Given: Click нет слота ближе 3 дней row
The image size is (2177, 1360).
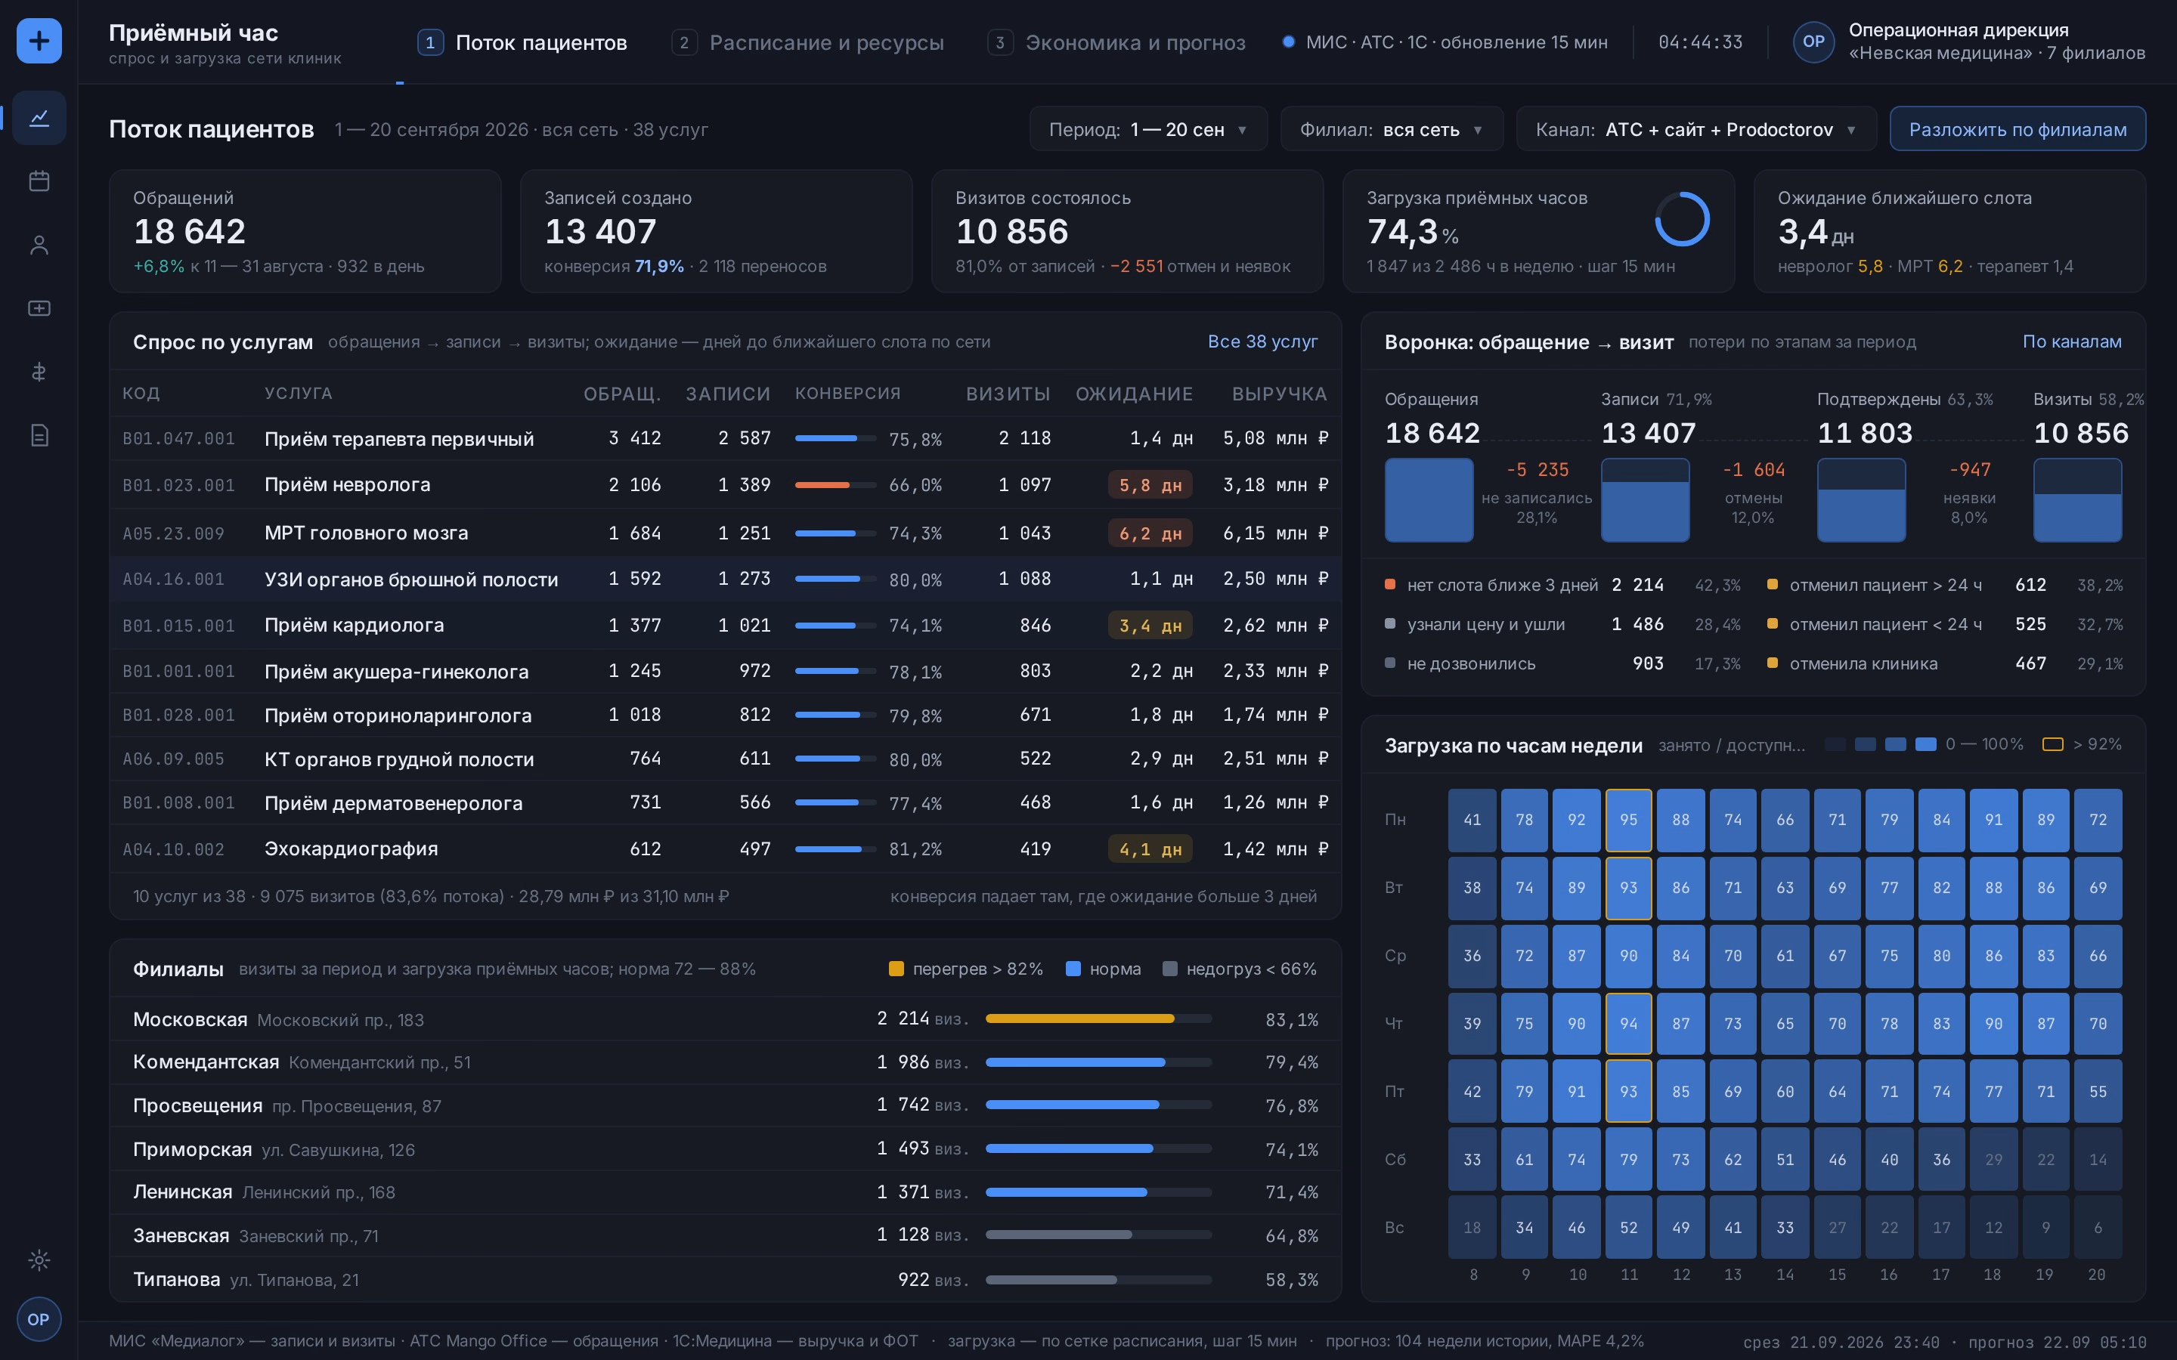Looking at the screenshot, I should tap(1562, 586).
